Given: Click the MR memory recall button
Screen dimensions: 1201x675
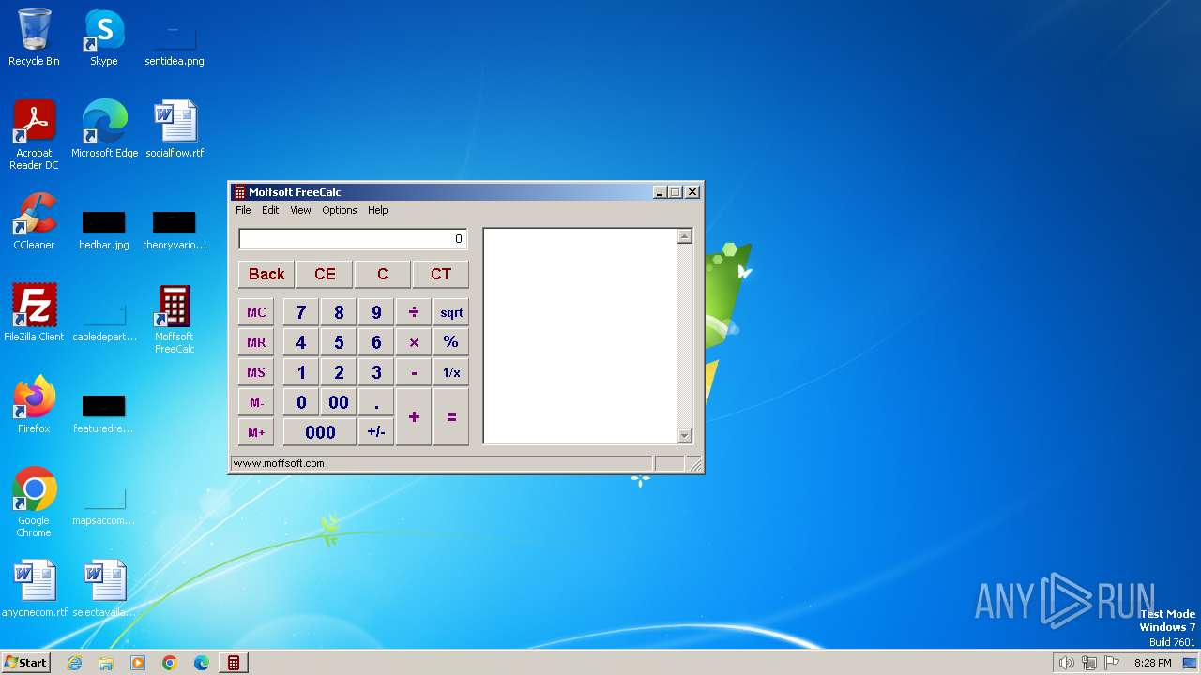Looking at the screenshot, I should point(256,342).
